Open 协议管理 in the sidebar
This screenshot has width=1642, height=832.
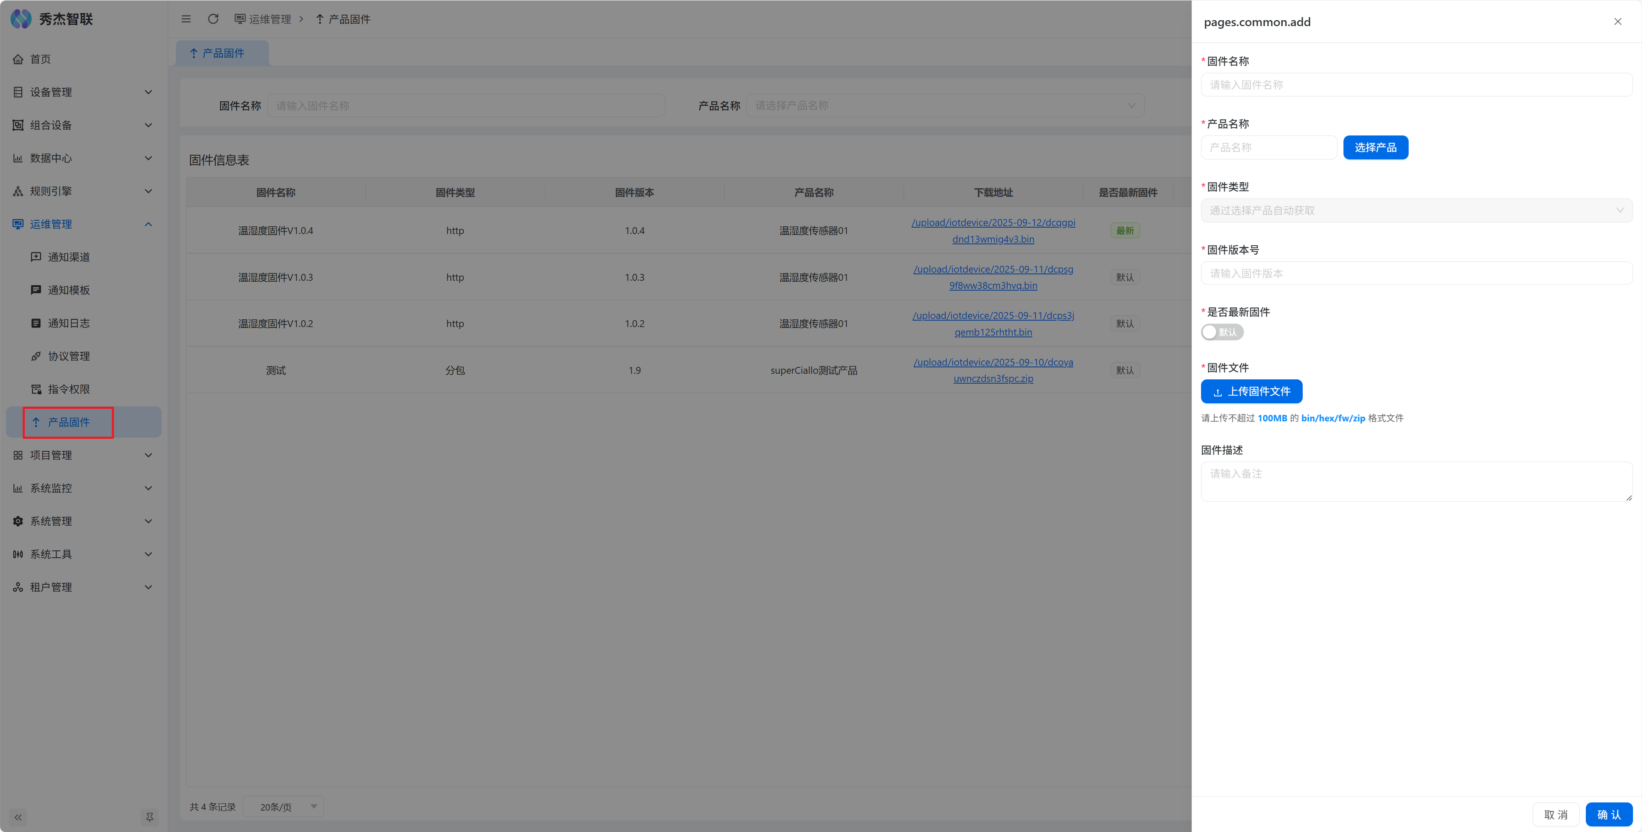[x=69, y=356]
